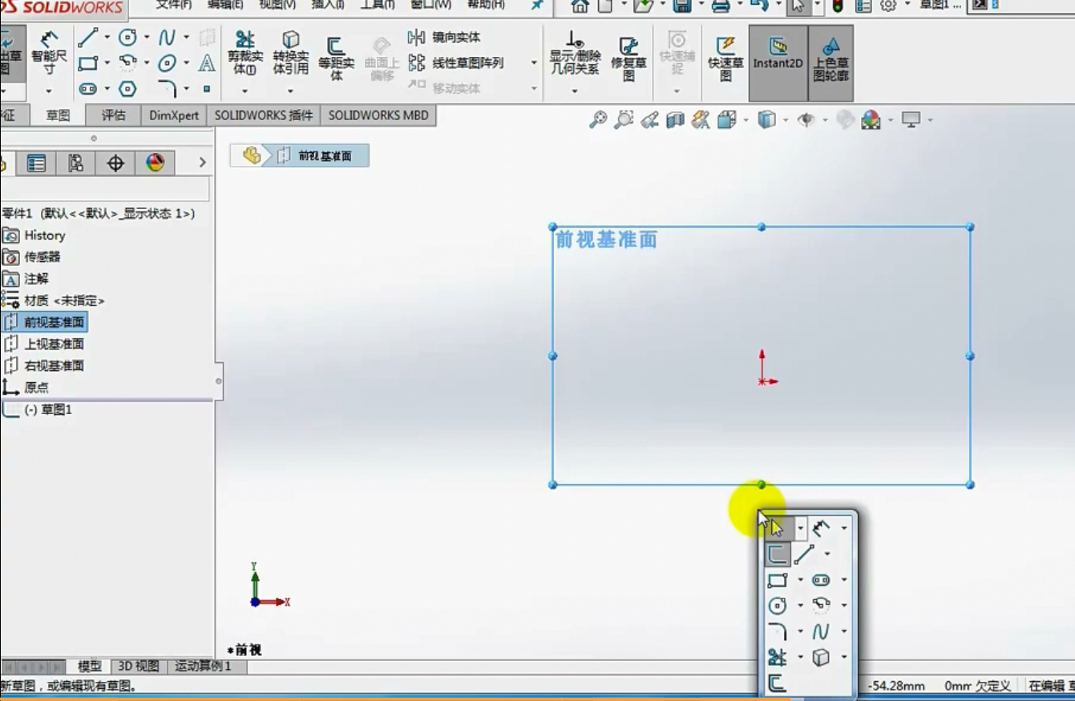Screen dimensions: 1075x701
Task: Select the slot tool in the shortcut popup
Action: click(821, 580)
